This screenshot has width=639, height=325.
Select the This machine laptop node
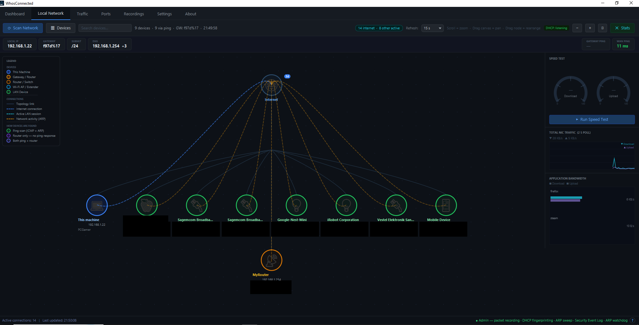pyautogui.click(x=97, y=205)
